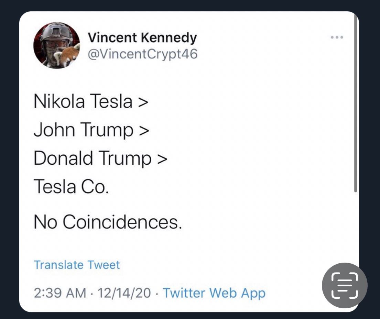
Task: Click the arrow symbol after Nikola Tesla
Action: [143, 102]
